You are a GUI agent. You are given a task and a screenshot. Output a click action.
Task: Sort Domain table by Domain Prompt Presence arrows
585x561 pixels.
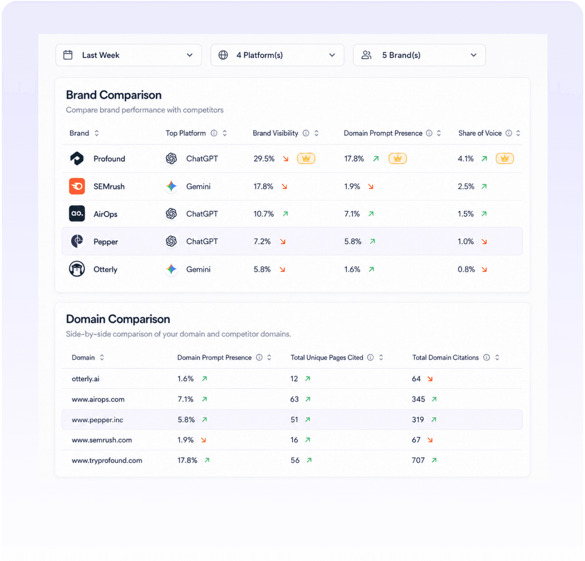coord(269,357)
